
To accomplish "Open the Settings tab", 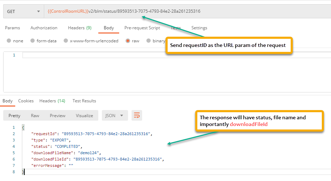I will 199,28.
